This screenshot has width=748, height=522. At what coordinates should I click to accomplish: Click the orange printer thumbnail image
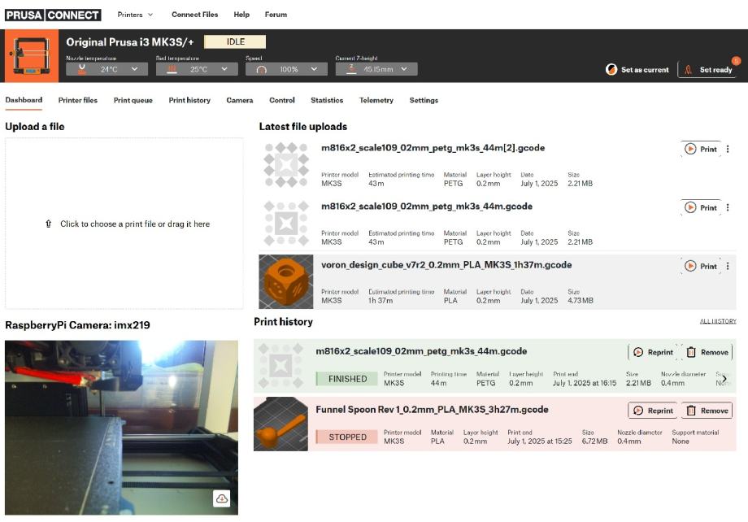click(x=32, y=56)
